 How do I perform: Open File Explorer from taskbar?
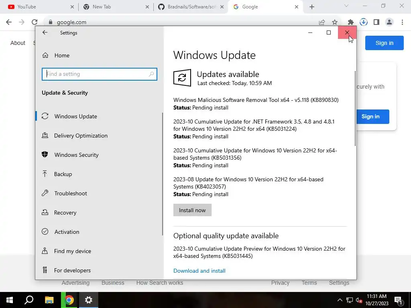(49, 300)
